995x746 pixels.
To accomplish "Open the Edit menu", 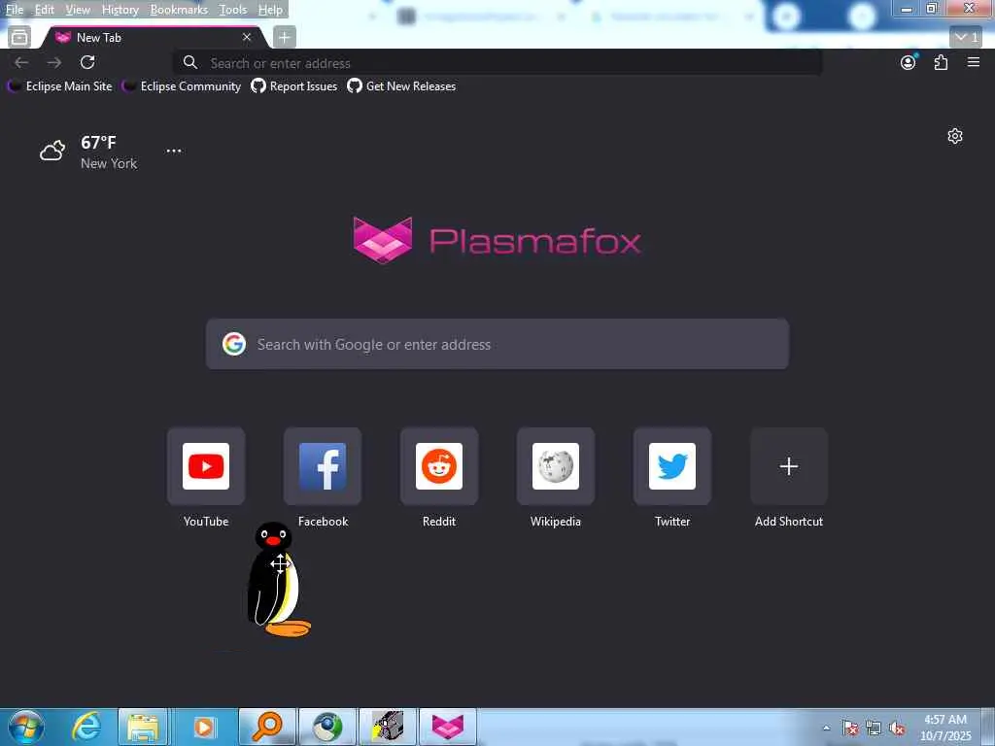I will (x=44, y=10).
